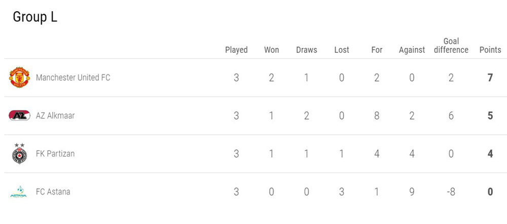The image size is (507, 224).
Task: Open the FC Astana team link
Action: coord(53,192)
